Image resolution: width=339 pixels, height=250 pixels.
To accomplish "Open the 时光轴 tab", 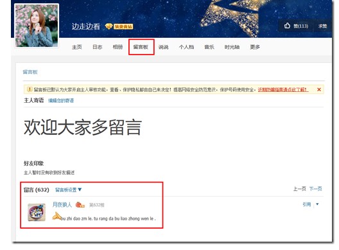I will (x=232, y=47).
